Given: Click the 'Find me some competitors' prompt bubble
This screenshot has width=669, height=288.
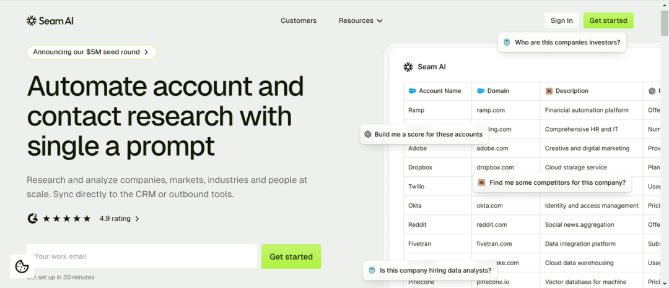Looking at the screenshot, I should 552,182.
